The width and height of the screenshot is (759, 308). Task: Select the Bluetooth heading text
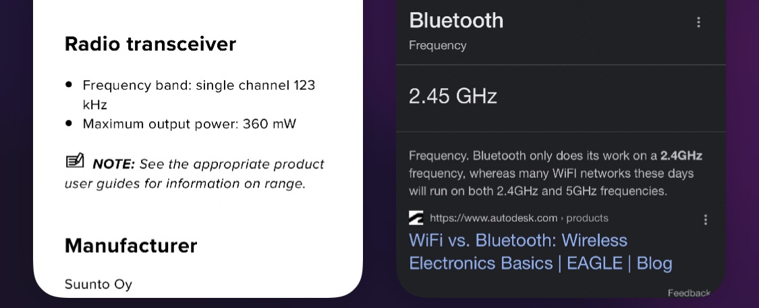pos(456,20)
